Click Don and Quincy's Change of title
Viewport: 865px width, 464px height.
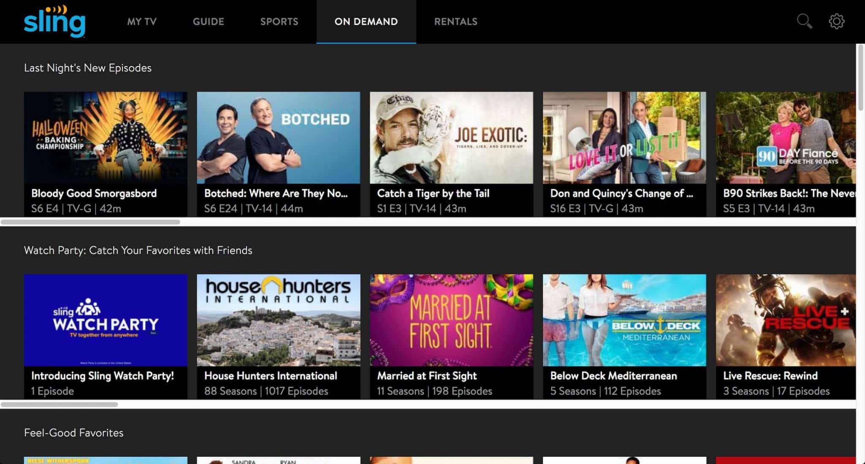(621, 193)
